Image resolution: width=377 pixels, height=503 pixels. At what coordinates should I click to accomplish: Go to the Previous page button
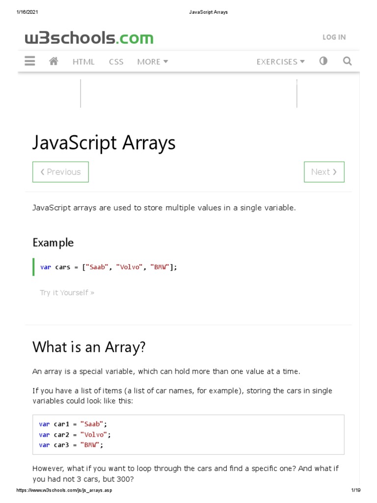pyautogui.click(x=60, y=172)
